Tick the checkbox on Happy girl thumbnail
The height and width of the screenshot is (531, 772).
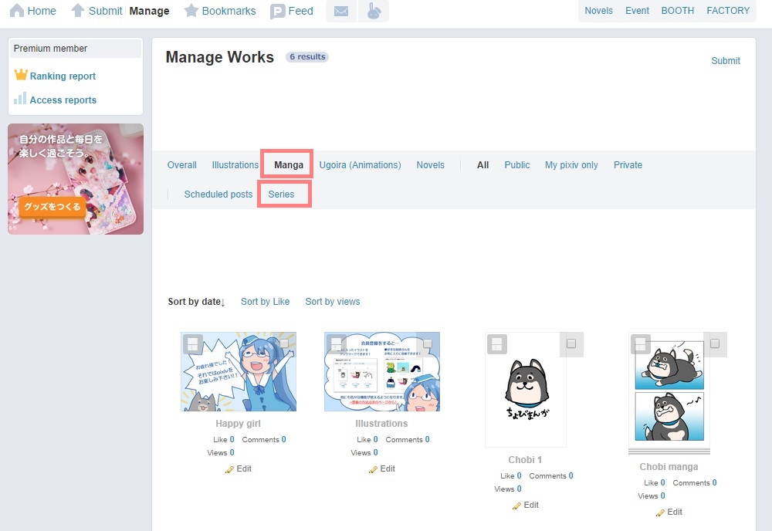pos(284,343)
